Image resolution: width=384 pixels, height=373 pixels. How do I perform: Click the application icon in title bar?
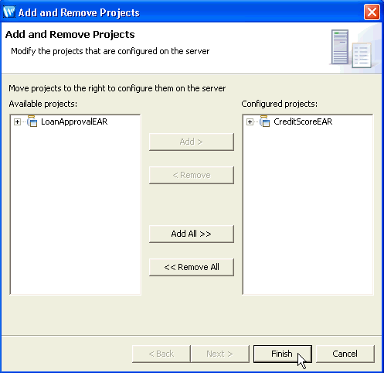[9, 12]
